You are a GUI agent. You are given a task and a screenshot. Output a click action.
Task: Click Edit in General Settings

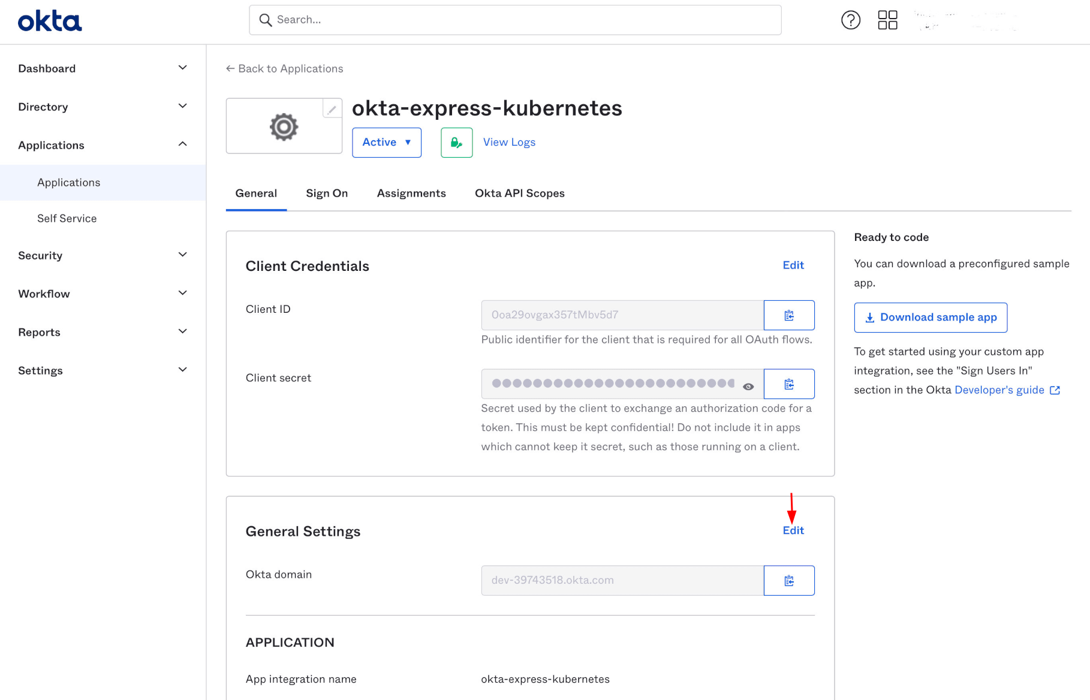click(x=793, y=530)
